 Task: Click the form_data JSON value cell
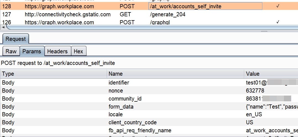pos(272,107)
